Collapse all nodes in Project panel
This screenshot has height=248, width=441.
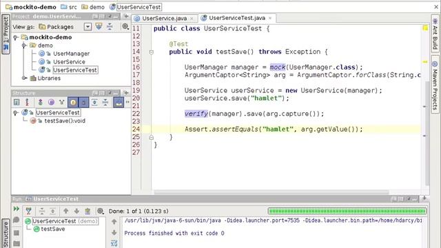pos(110,26)
